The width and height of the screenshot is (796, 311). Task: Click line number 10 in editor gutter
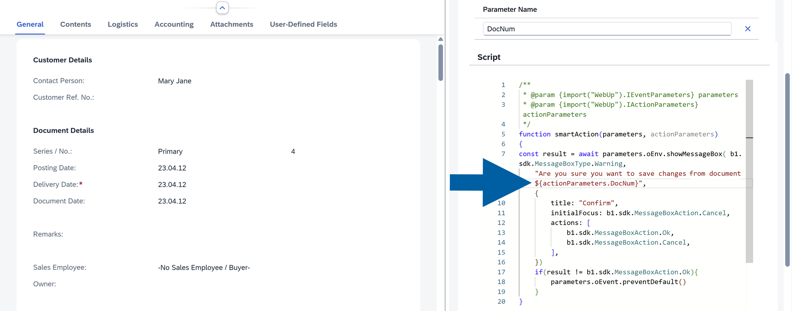coord(501,203)
